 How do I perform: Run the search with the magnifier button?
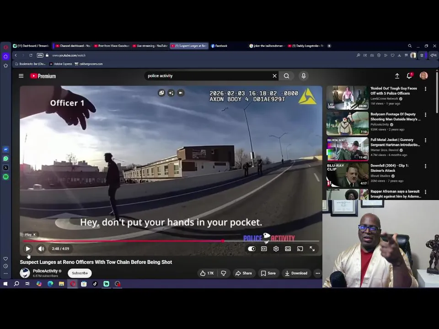click(286, 76)
